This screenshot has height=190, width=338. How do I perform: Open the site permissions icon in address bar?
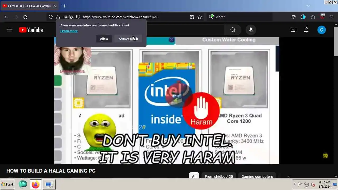pyautogui.click(x=65, y=17)
